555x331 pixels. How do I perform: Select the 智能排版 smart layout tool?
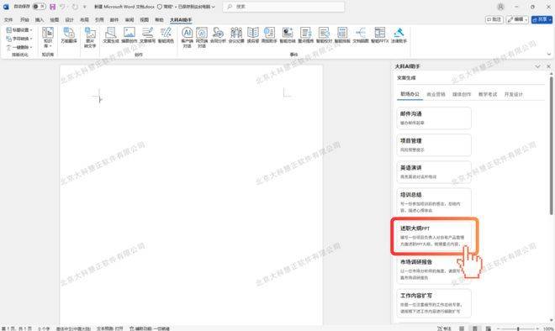coord(342,34)
